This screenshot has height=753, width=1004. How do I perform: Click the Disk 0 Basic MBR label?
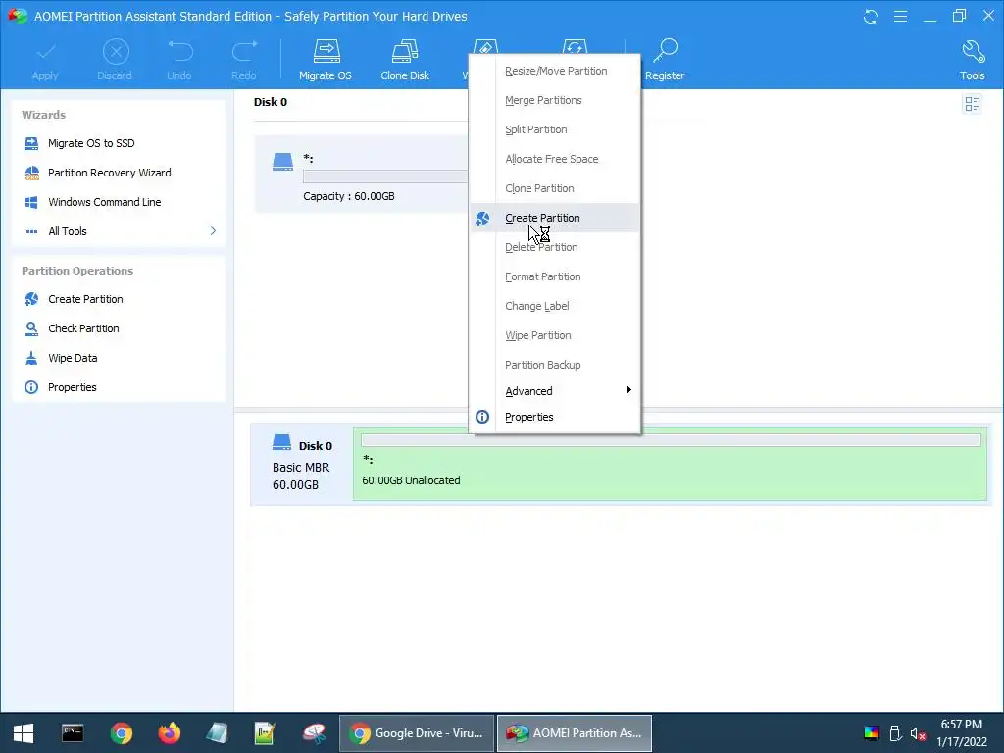(301, 468)
